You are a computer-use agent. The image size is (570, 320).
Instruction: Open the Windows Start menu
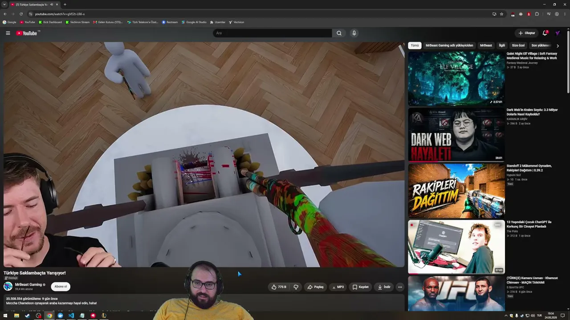tap(5, 316)
